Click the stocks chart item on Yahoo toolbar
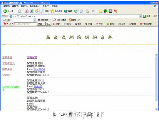 122,24
